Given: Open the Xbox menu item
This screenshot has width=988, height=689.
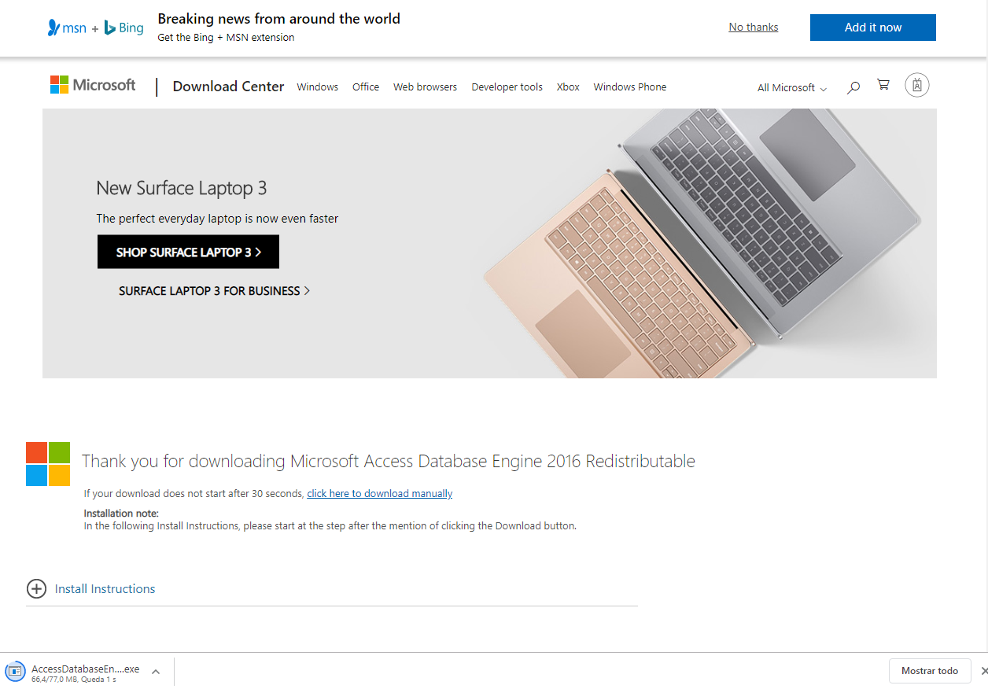Looking at the screenshot, I should pos(568,87).
